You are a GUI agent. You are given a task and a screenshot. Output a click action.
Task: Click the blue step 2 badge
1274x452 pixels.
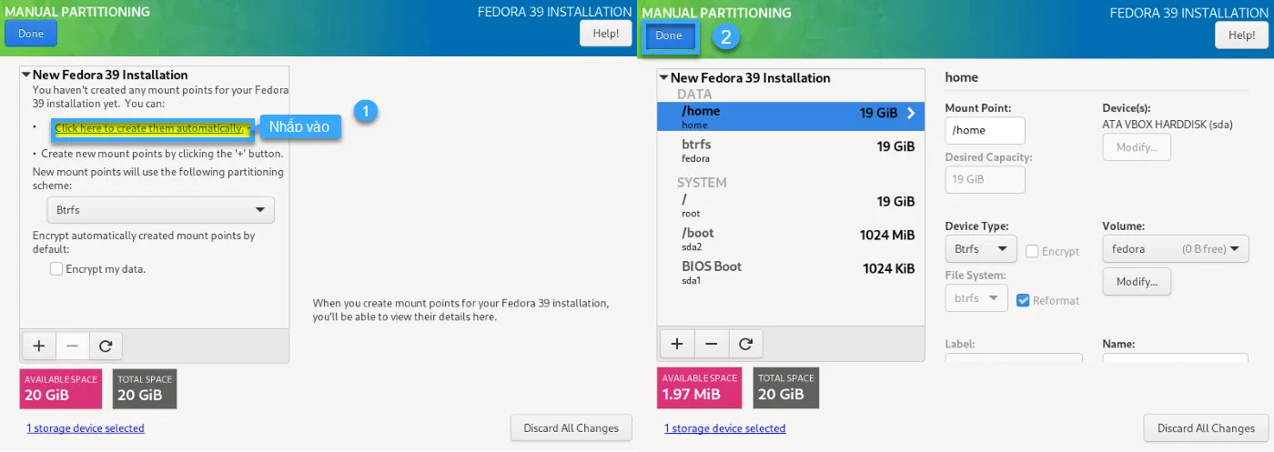pos(725,37)
